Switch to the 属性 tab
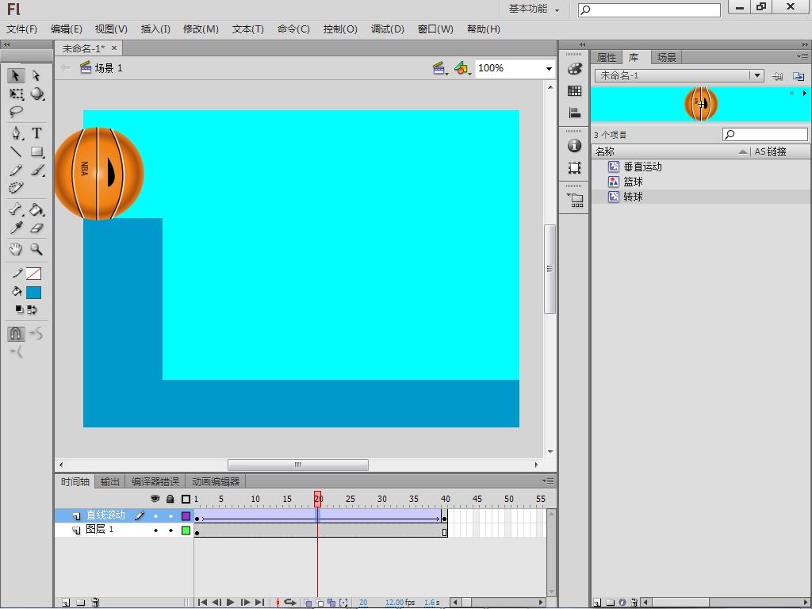 point(607,57)
